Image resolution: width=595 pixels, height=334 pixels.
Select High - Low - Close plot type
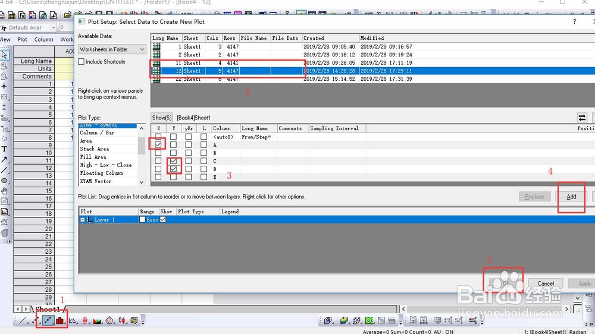coord(106,165)
